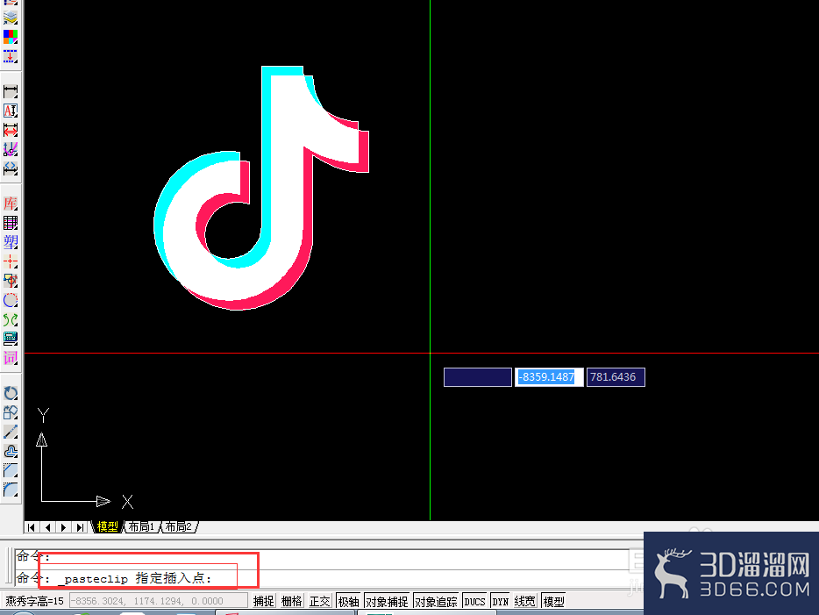The height and width of the screenshot is (615, 819).
Task: Choose the red centerline cross icon
Action: pos(11,261)
